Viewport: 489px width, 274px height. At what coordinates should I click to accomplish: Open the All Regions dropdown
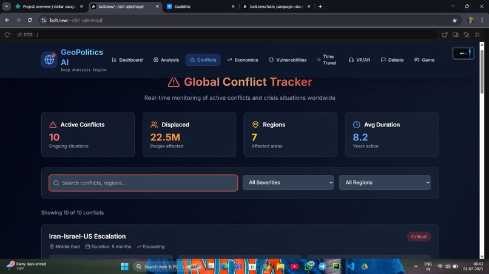click(385, 183)
